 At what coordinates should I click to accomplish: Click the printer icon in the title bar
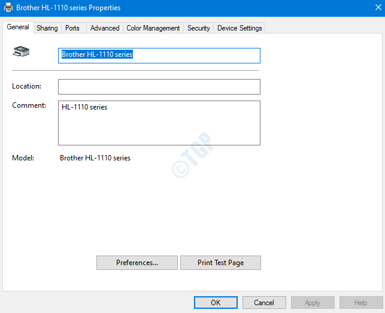coord(8,7)
